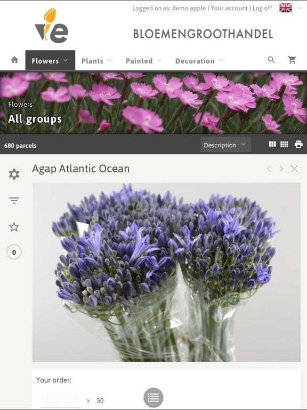307x410 pixels.
Task: Open the shopping cart icon
Action: tap(292, 60)
